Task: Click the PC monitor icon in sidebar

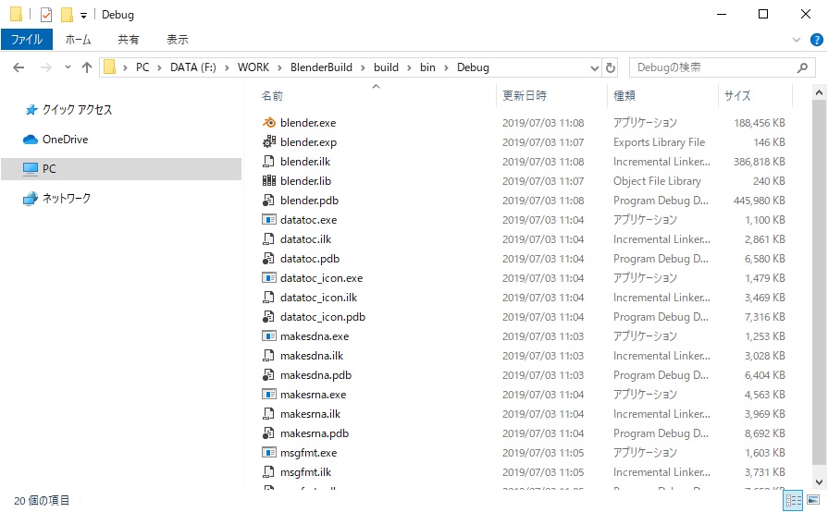Action: 31,169
